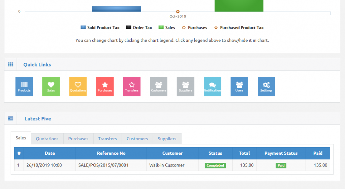Switch to the Customers tab

(x=137, y=139)
